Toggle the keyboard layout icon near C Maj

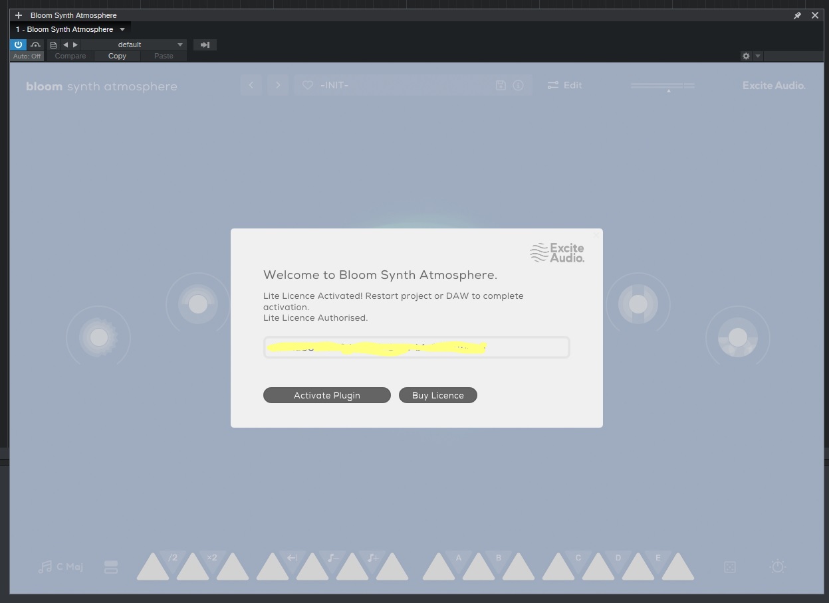[x=111, y=567]
